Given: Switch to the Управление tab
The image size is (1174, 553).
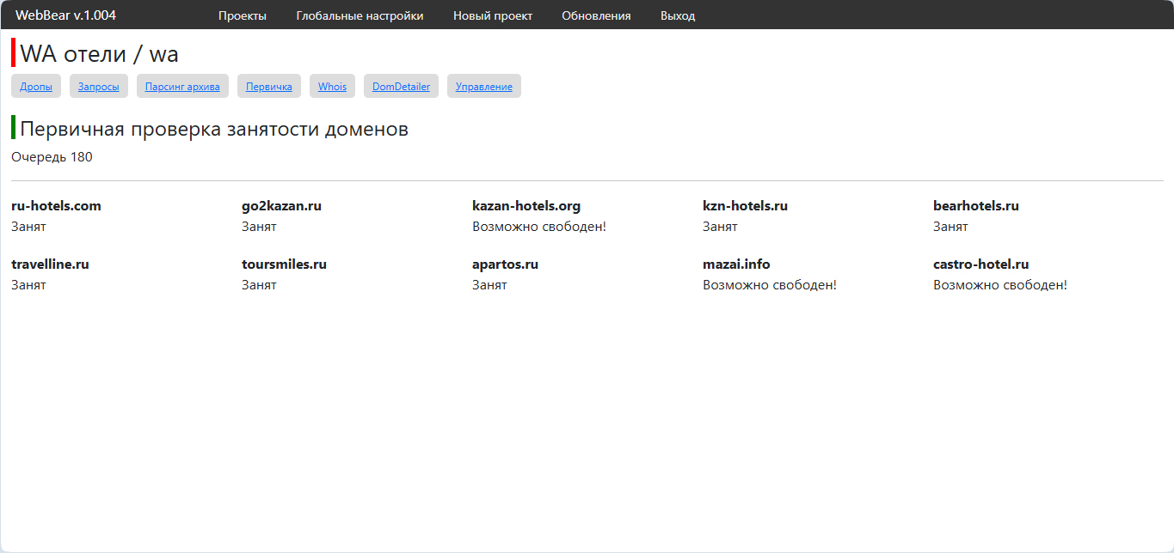Looking at the screenshot, I should point(483,86).
